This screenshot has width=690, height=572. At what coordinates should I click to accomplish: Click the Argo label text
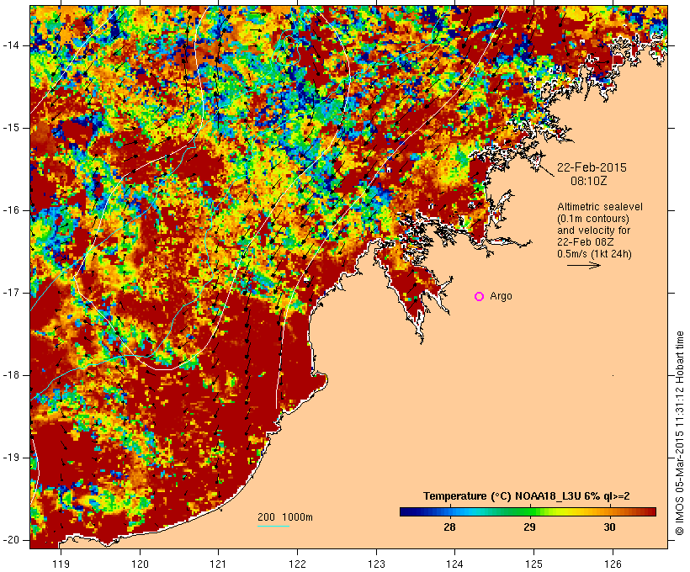(501, 296)
